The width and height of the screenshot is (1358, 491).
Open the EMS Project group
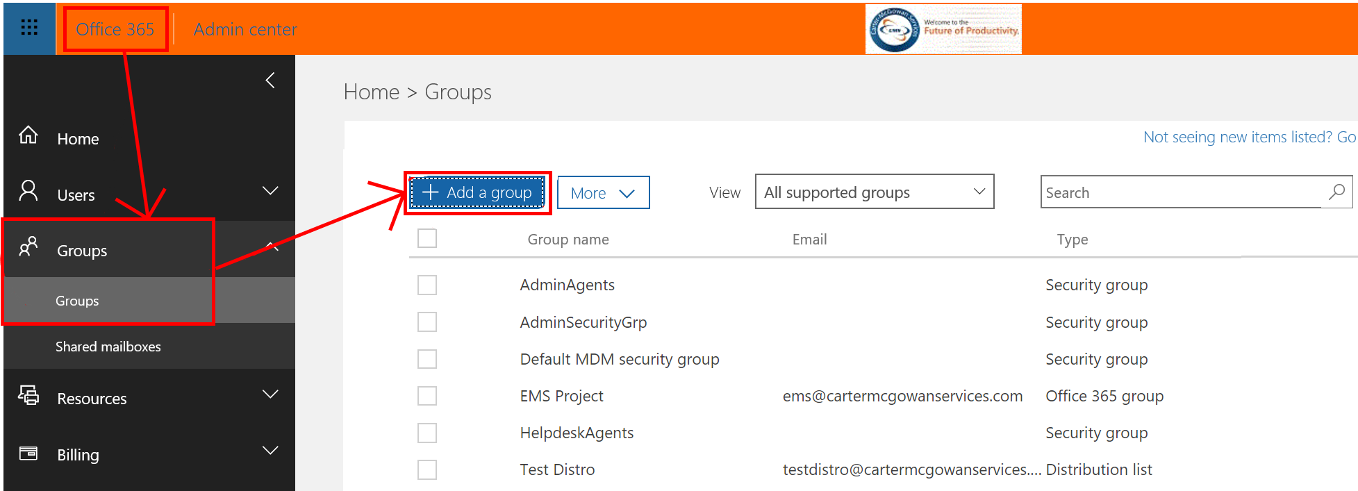(562, 396)
